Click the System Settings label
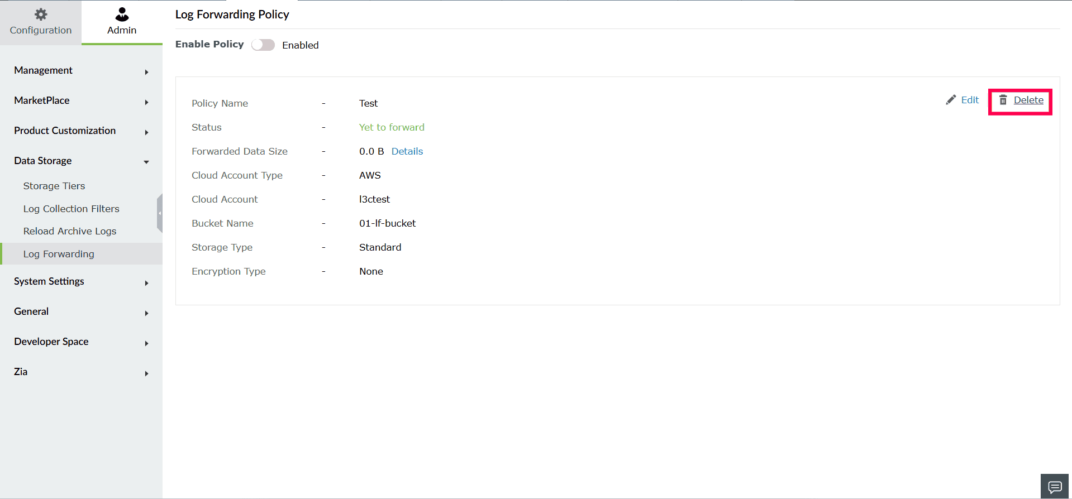The height and width of the screenshot is (499, 1072). [x=49, y=281]
